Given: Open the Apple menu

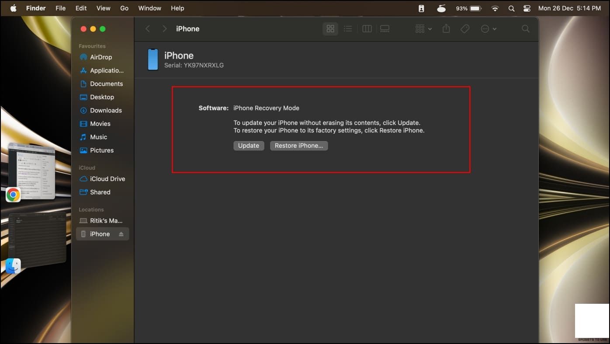Looking at the screenshot, I should (13, 8).
